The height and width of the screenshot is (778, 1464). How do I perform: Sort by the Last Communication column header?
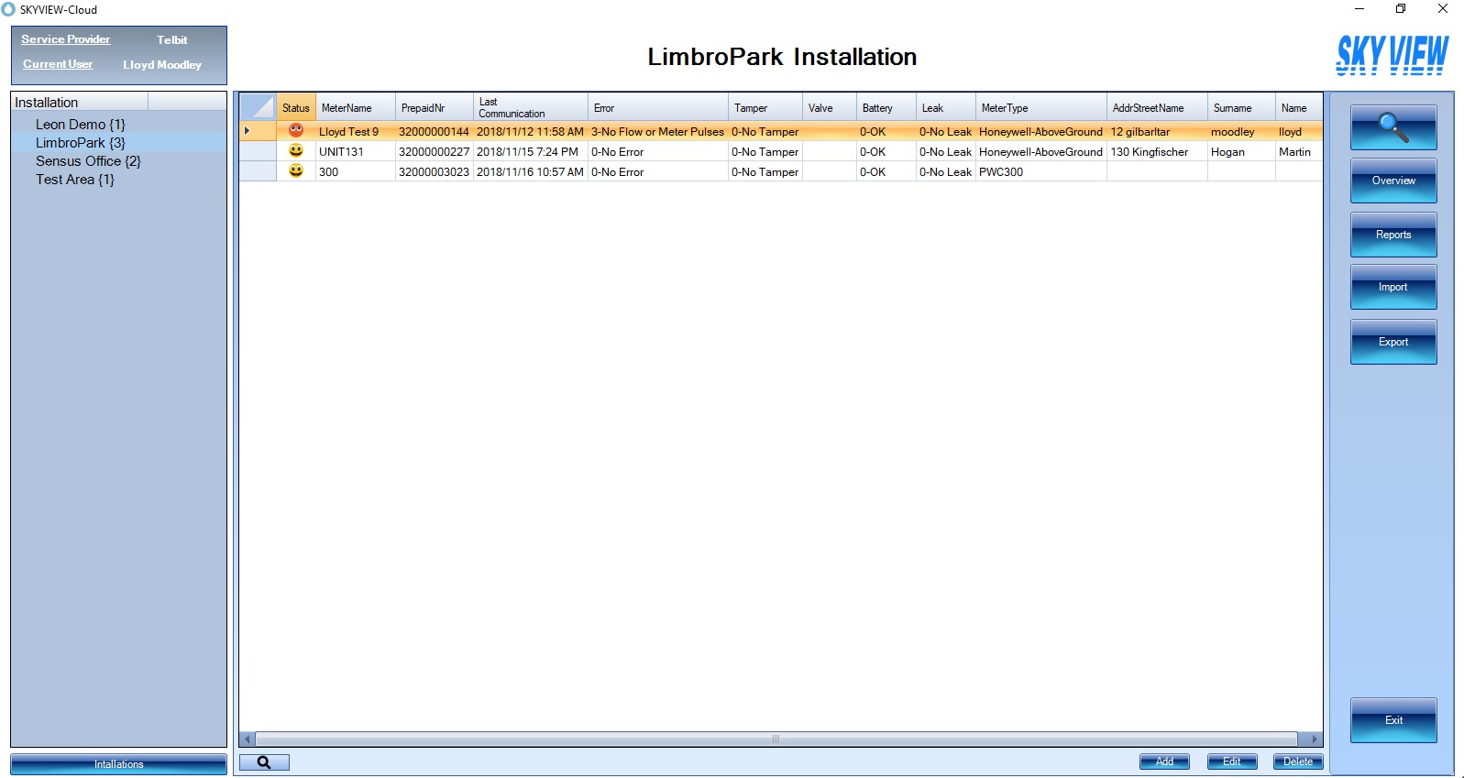[x=529, y=107]
